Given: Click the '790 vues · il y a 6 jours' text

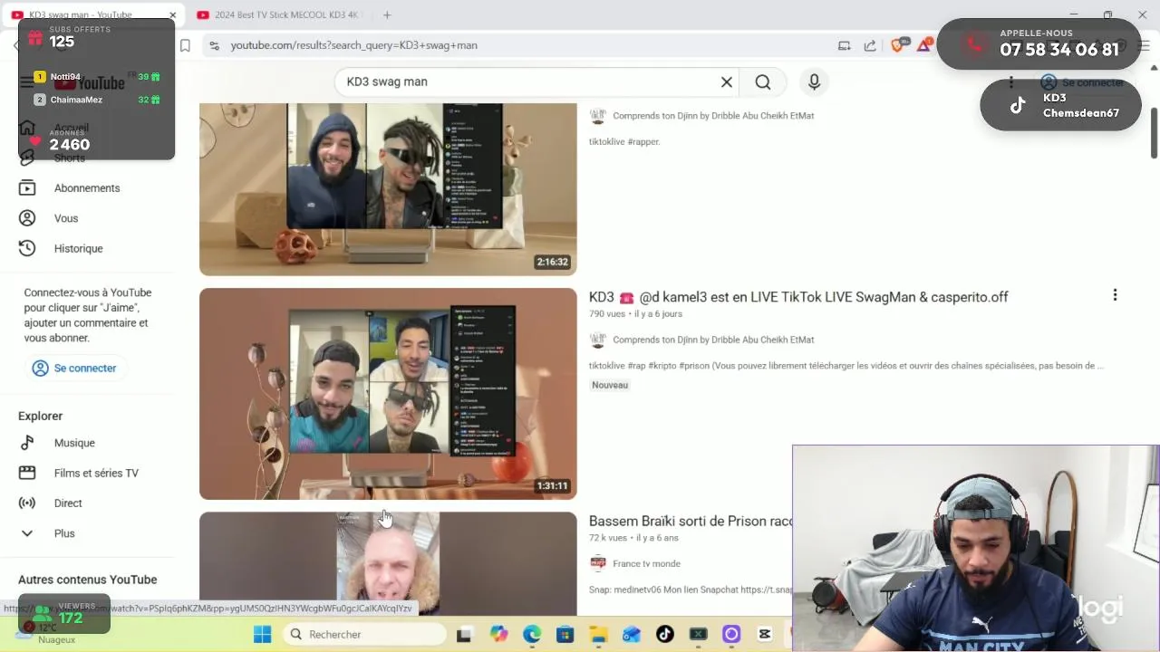Looking at the screenshot, I should click(635, 314).
